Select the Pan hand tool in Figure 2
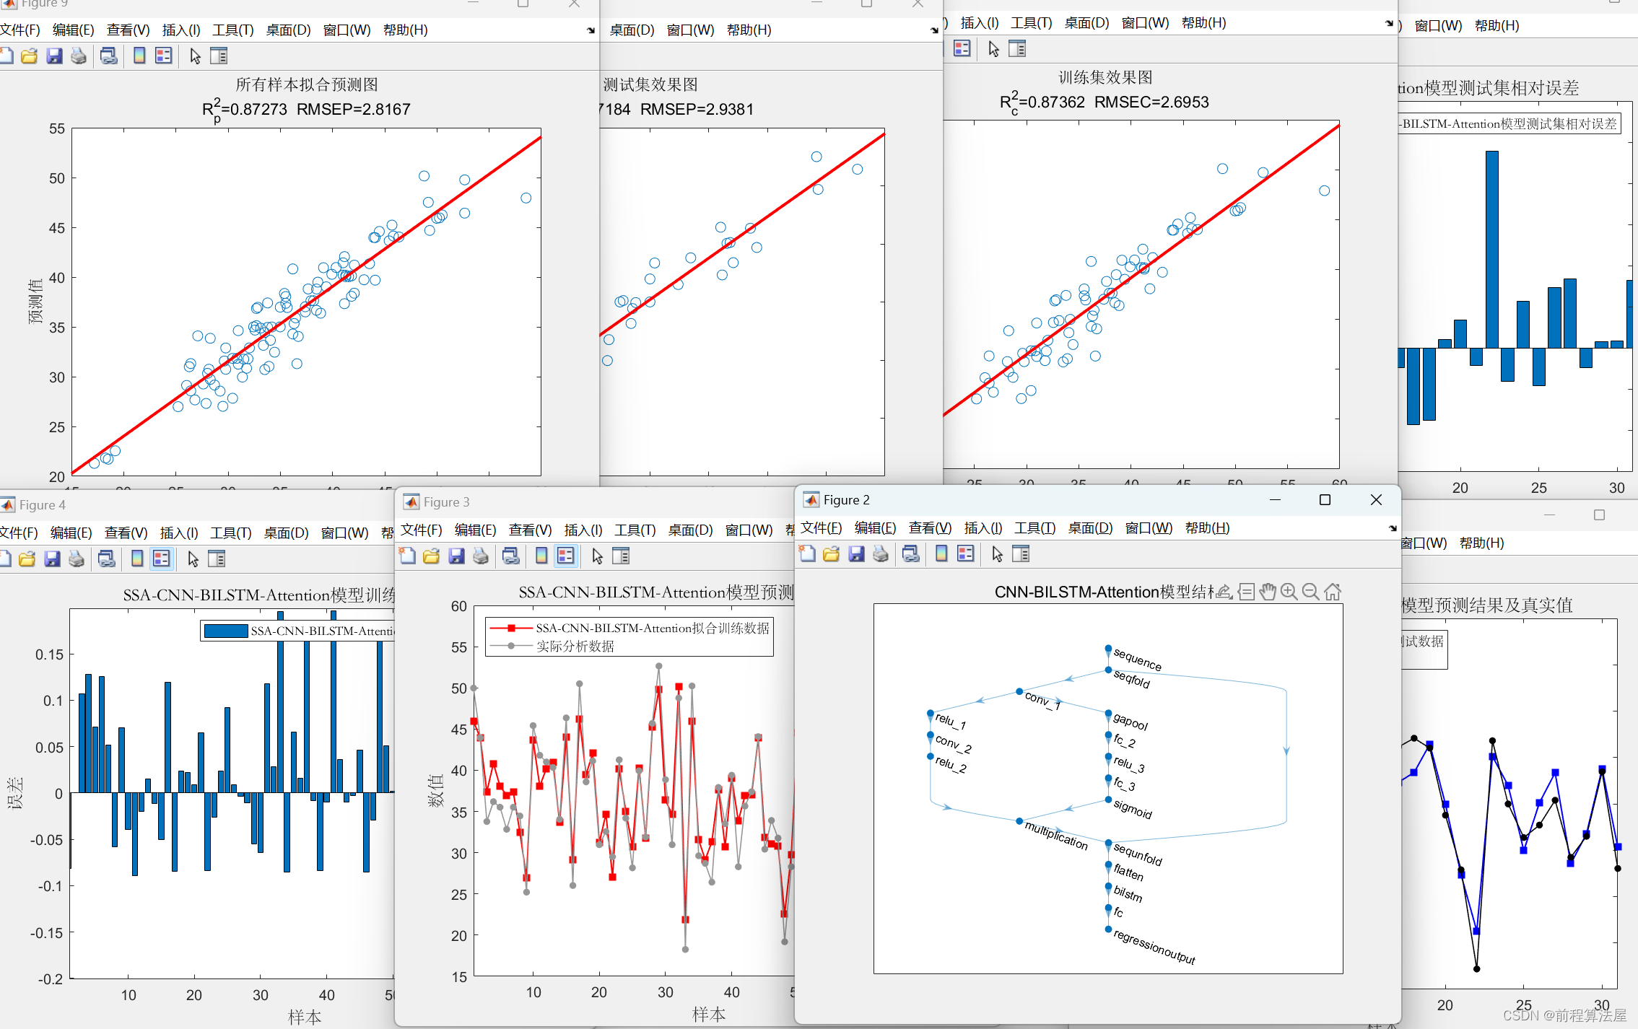This screenshot has width=1638, height=1029. pyautogui.click(x=1268, y=592)
